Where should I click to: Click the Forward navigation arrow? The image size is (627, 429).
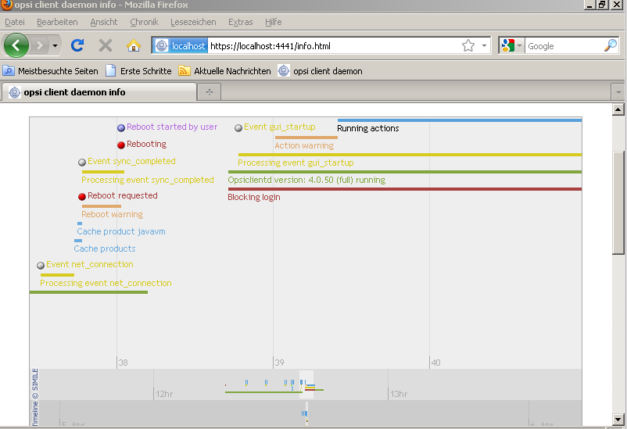click(x=40, y=45)
